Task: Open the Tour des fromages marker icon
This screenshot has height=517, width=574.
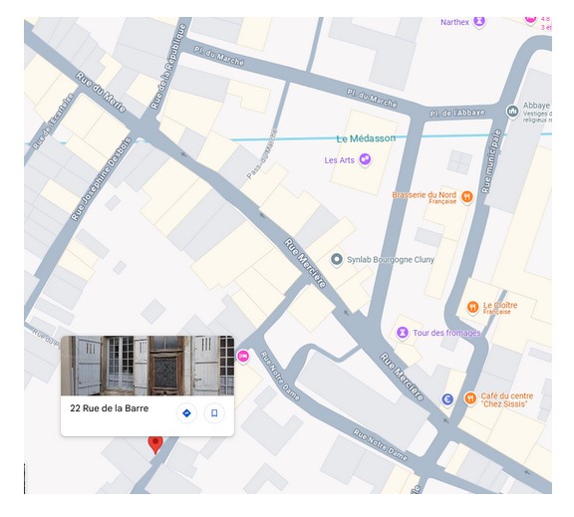Action: (x=403, y=333)
